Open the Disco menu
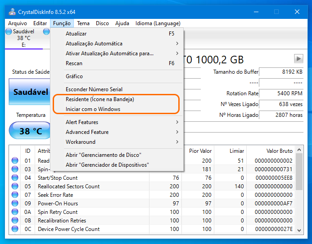This screenshot has width=312, height=244. click(102, 23)
